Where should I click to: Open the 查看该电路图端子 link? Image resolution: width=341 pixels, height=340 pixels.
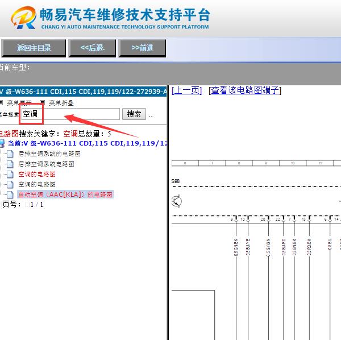tap(245, 90)
